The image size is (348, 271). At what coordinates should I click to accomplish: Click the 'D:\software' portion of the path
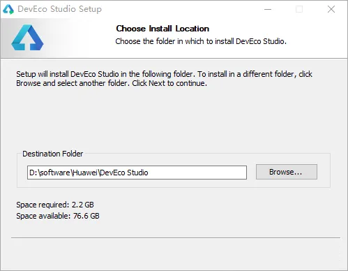(x=50, y=173)
